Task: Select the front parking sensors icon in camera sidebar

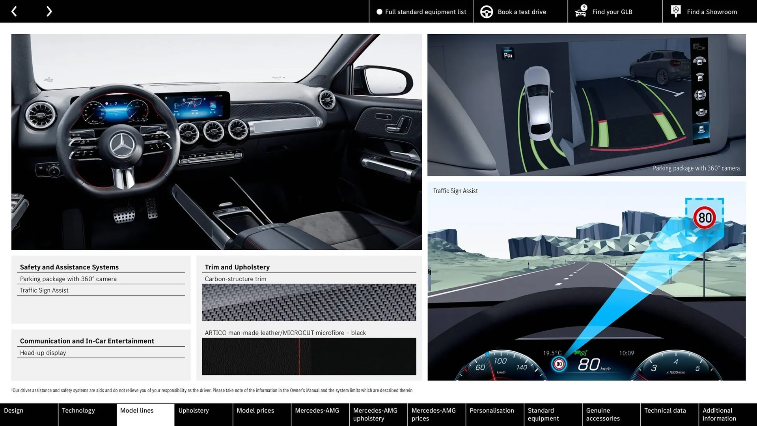Action: pyautogui.click(x=699, y=61)
